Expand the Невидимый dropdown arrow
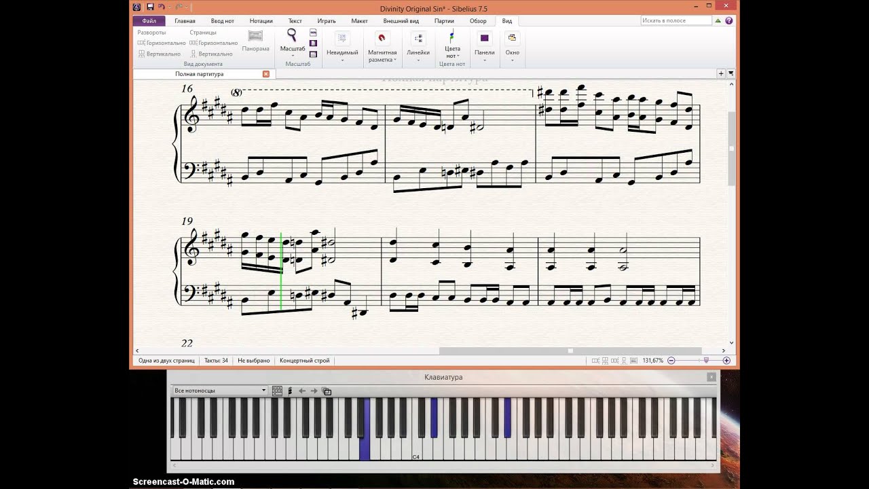 click(342, 60)
